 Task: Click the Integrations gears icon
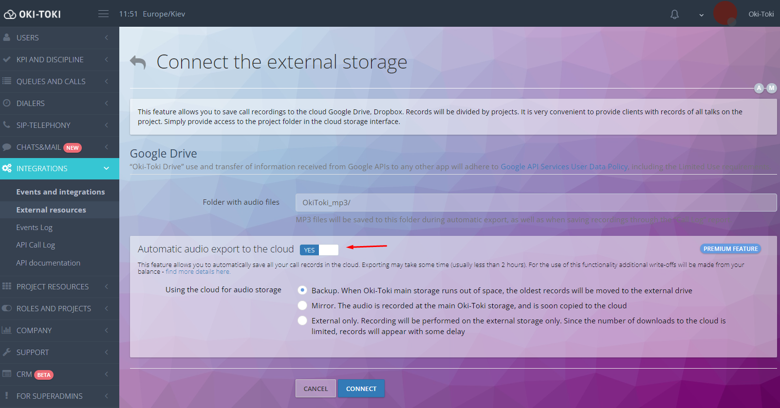[7, 168]
